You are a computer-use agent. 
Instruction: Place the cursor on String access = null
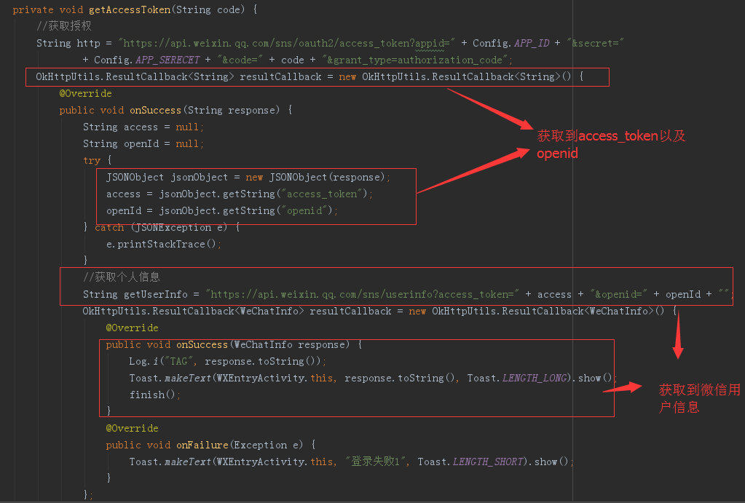click(x=143, y=127)
